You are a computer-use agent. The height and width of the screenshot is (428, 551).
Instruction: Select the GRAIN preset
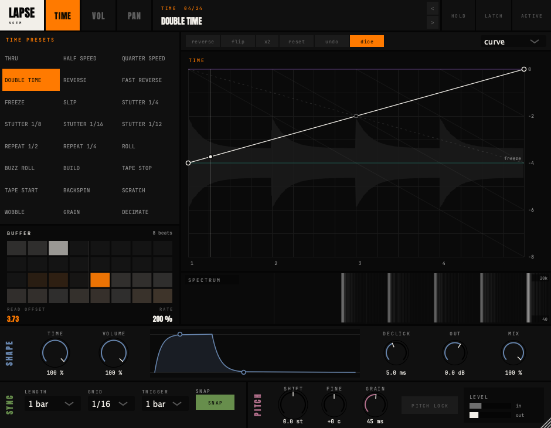point(90,212)
